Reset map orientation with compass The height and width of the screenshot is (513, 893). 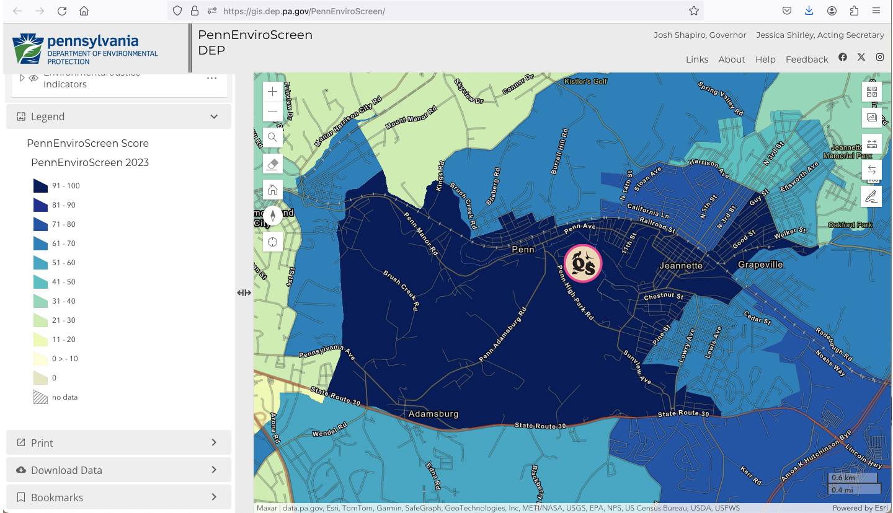pos(272,216)
